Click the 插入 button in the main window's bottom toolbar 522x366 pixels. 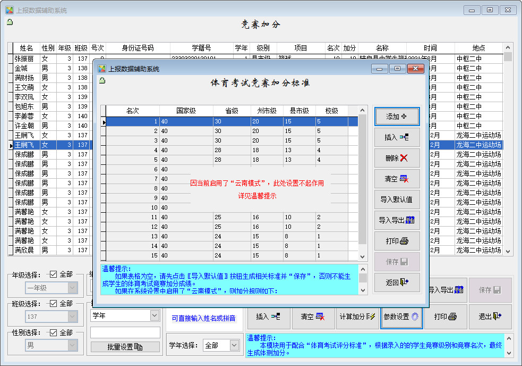coord(268,317)
